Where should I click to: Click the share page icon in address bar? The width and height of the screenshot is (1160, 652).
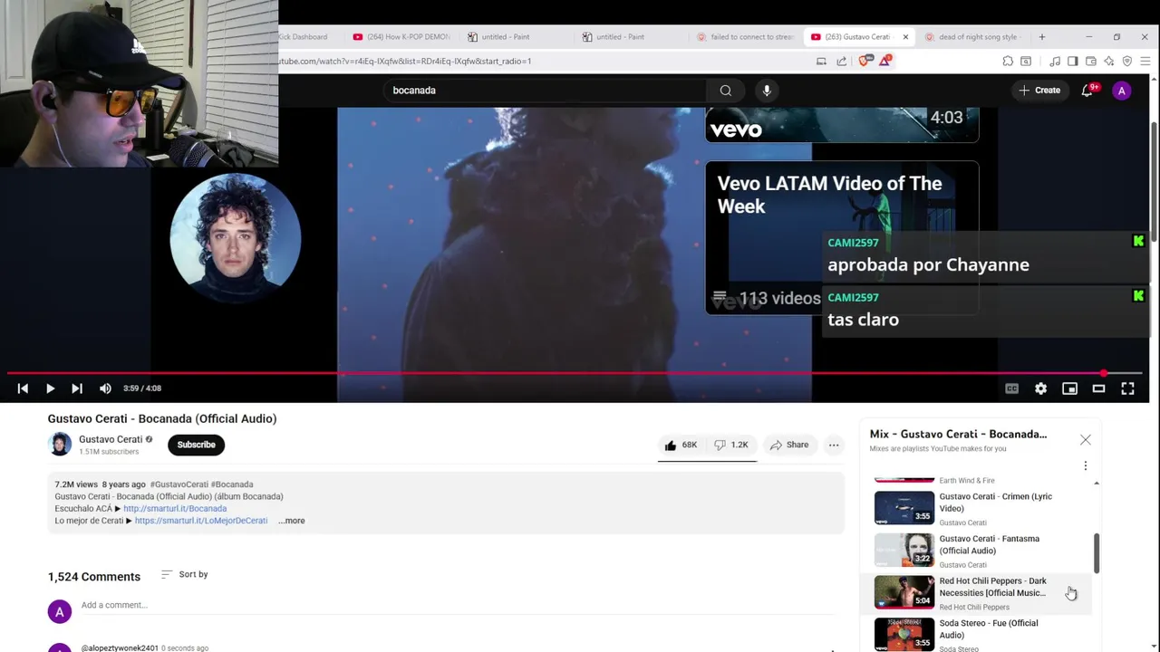tap(842, 61)
